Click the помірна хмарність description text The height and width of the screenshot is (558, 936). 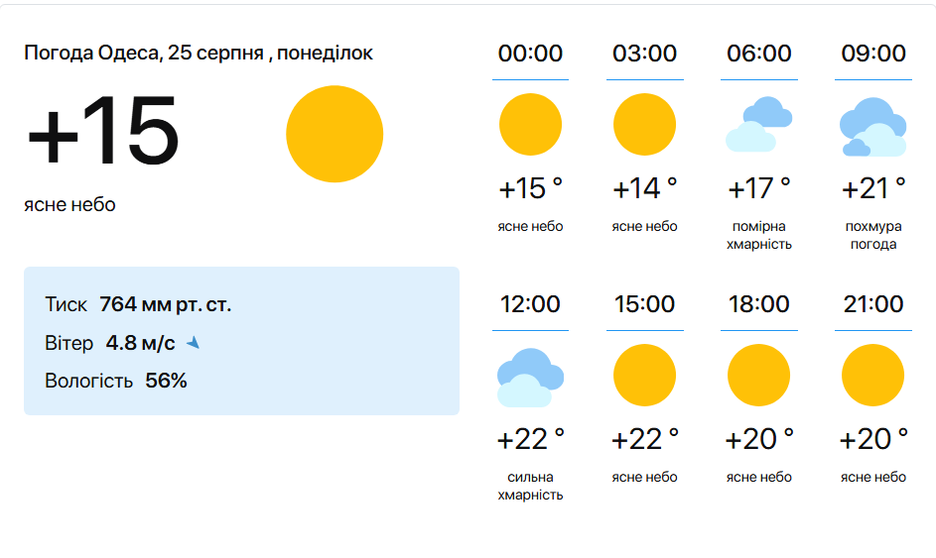coord(758,236)
